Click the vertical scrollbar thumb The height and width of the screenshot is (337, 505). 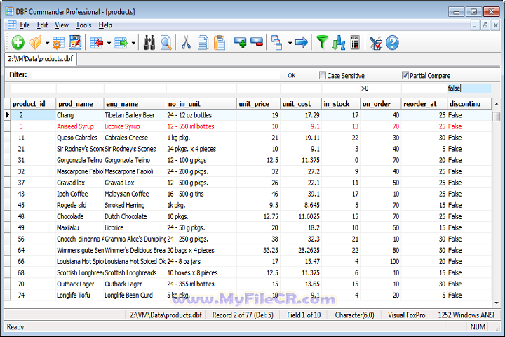point(497,116)
